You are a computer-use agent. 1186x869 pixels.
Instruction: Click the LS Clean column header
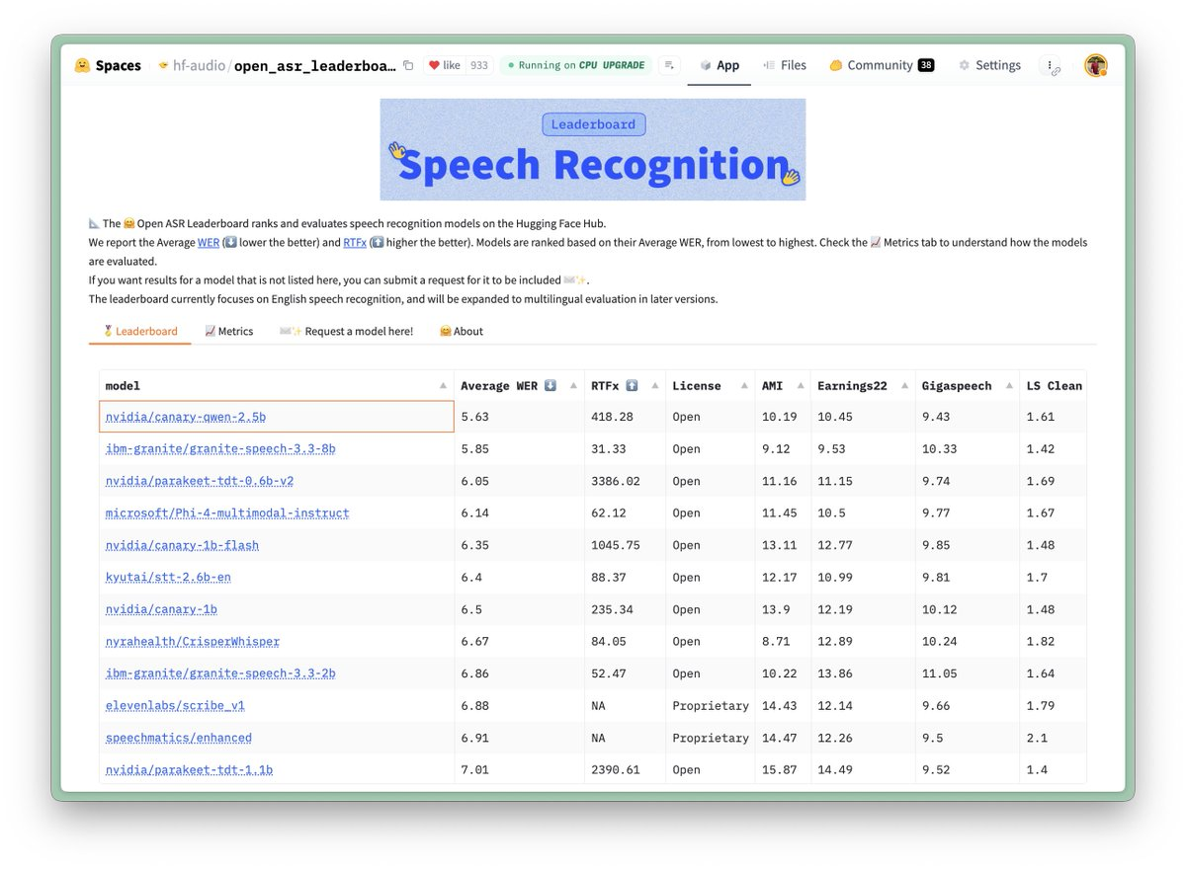tap(1054, 386)
